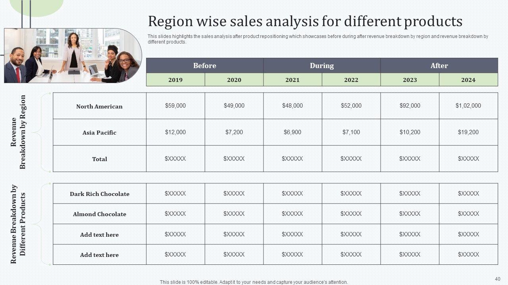508x285 pixels.
Task: Click the Before column group header
Action: pyautogui.click(x=204, y=66)
